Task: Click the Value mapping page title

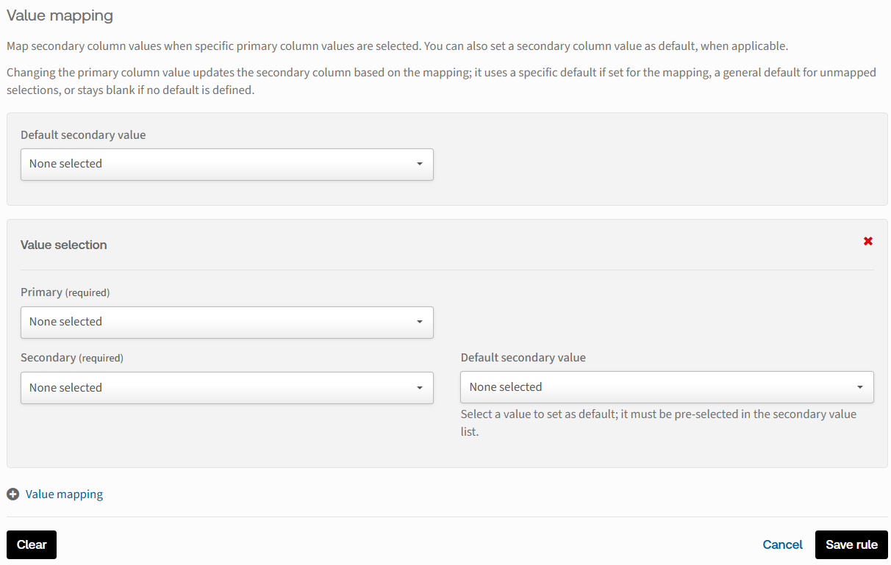Action: coord(60,15)
